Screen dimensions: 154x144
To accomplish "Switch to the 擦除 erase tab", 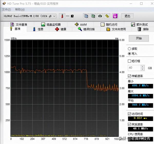I will (143, 29).
